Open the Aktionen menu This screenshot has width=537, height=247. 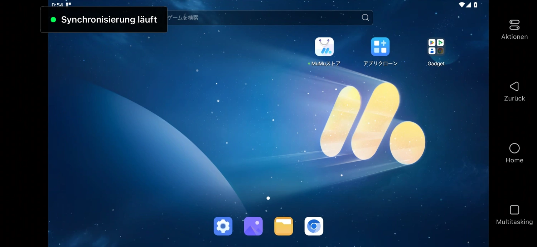514,30
